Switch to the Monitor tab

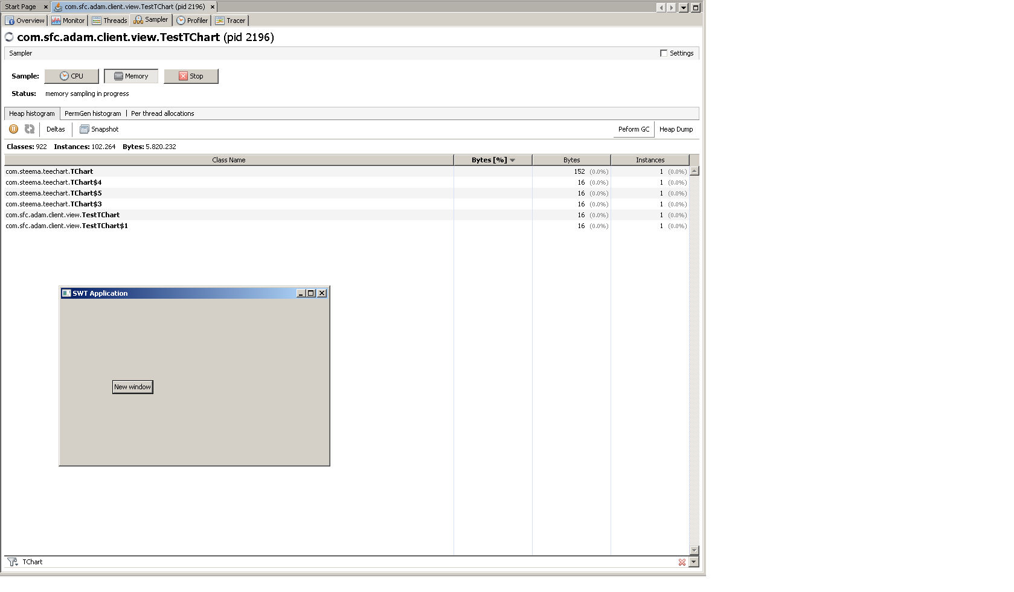pos(68,21)
